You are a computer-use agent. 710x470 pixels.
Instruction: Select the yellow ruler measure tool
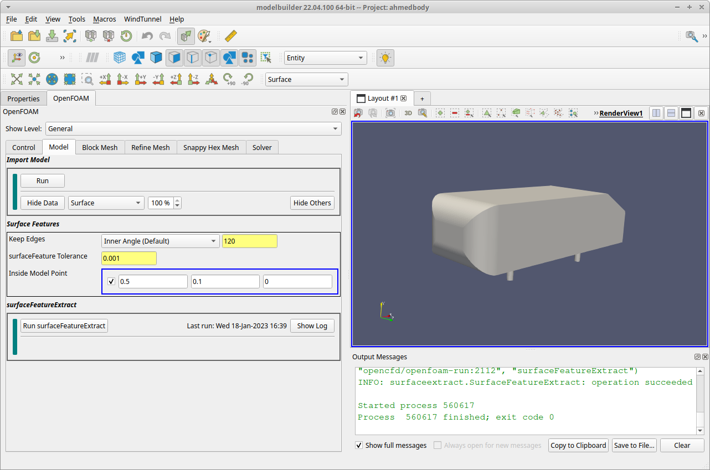click(x=231, y=36)
